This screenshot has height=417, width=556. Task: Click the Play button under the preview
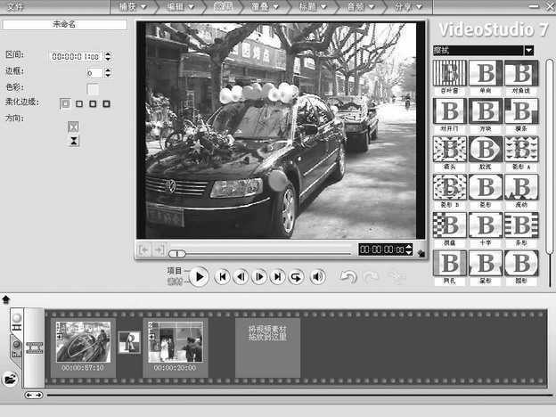(200, 277)
